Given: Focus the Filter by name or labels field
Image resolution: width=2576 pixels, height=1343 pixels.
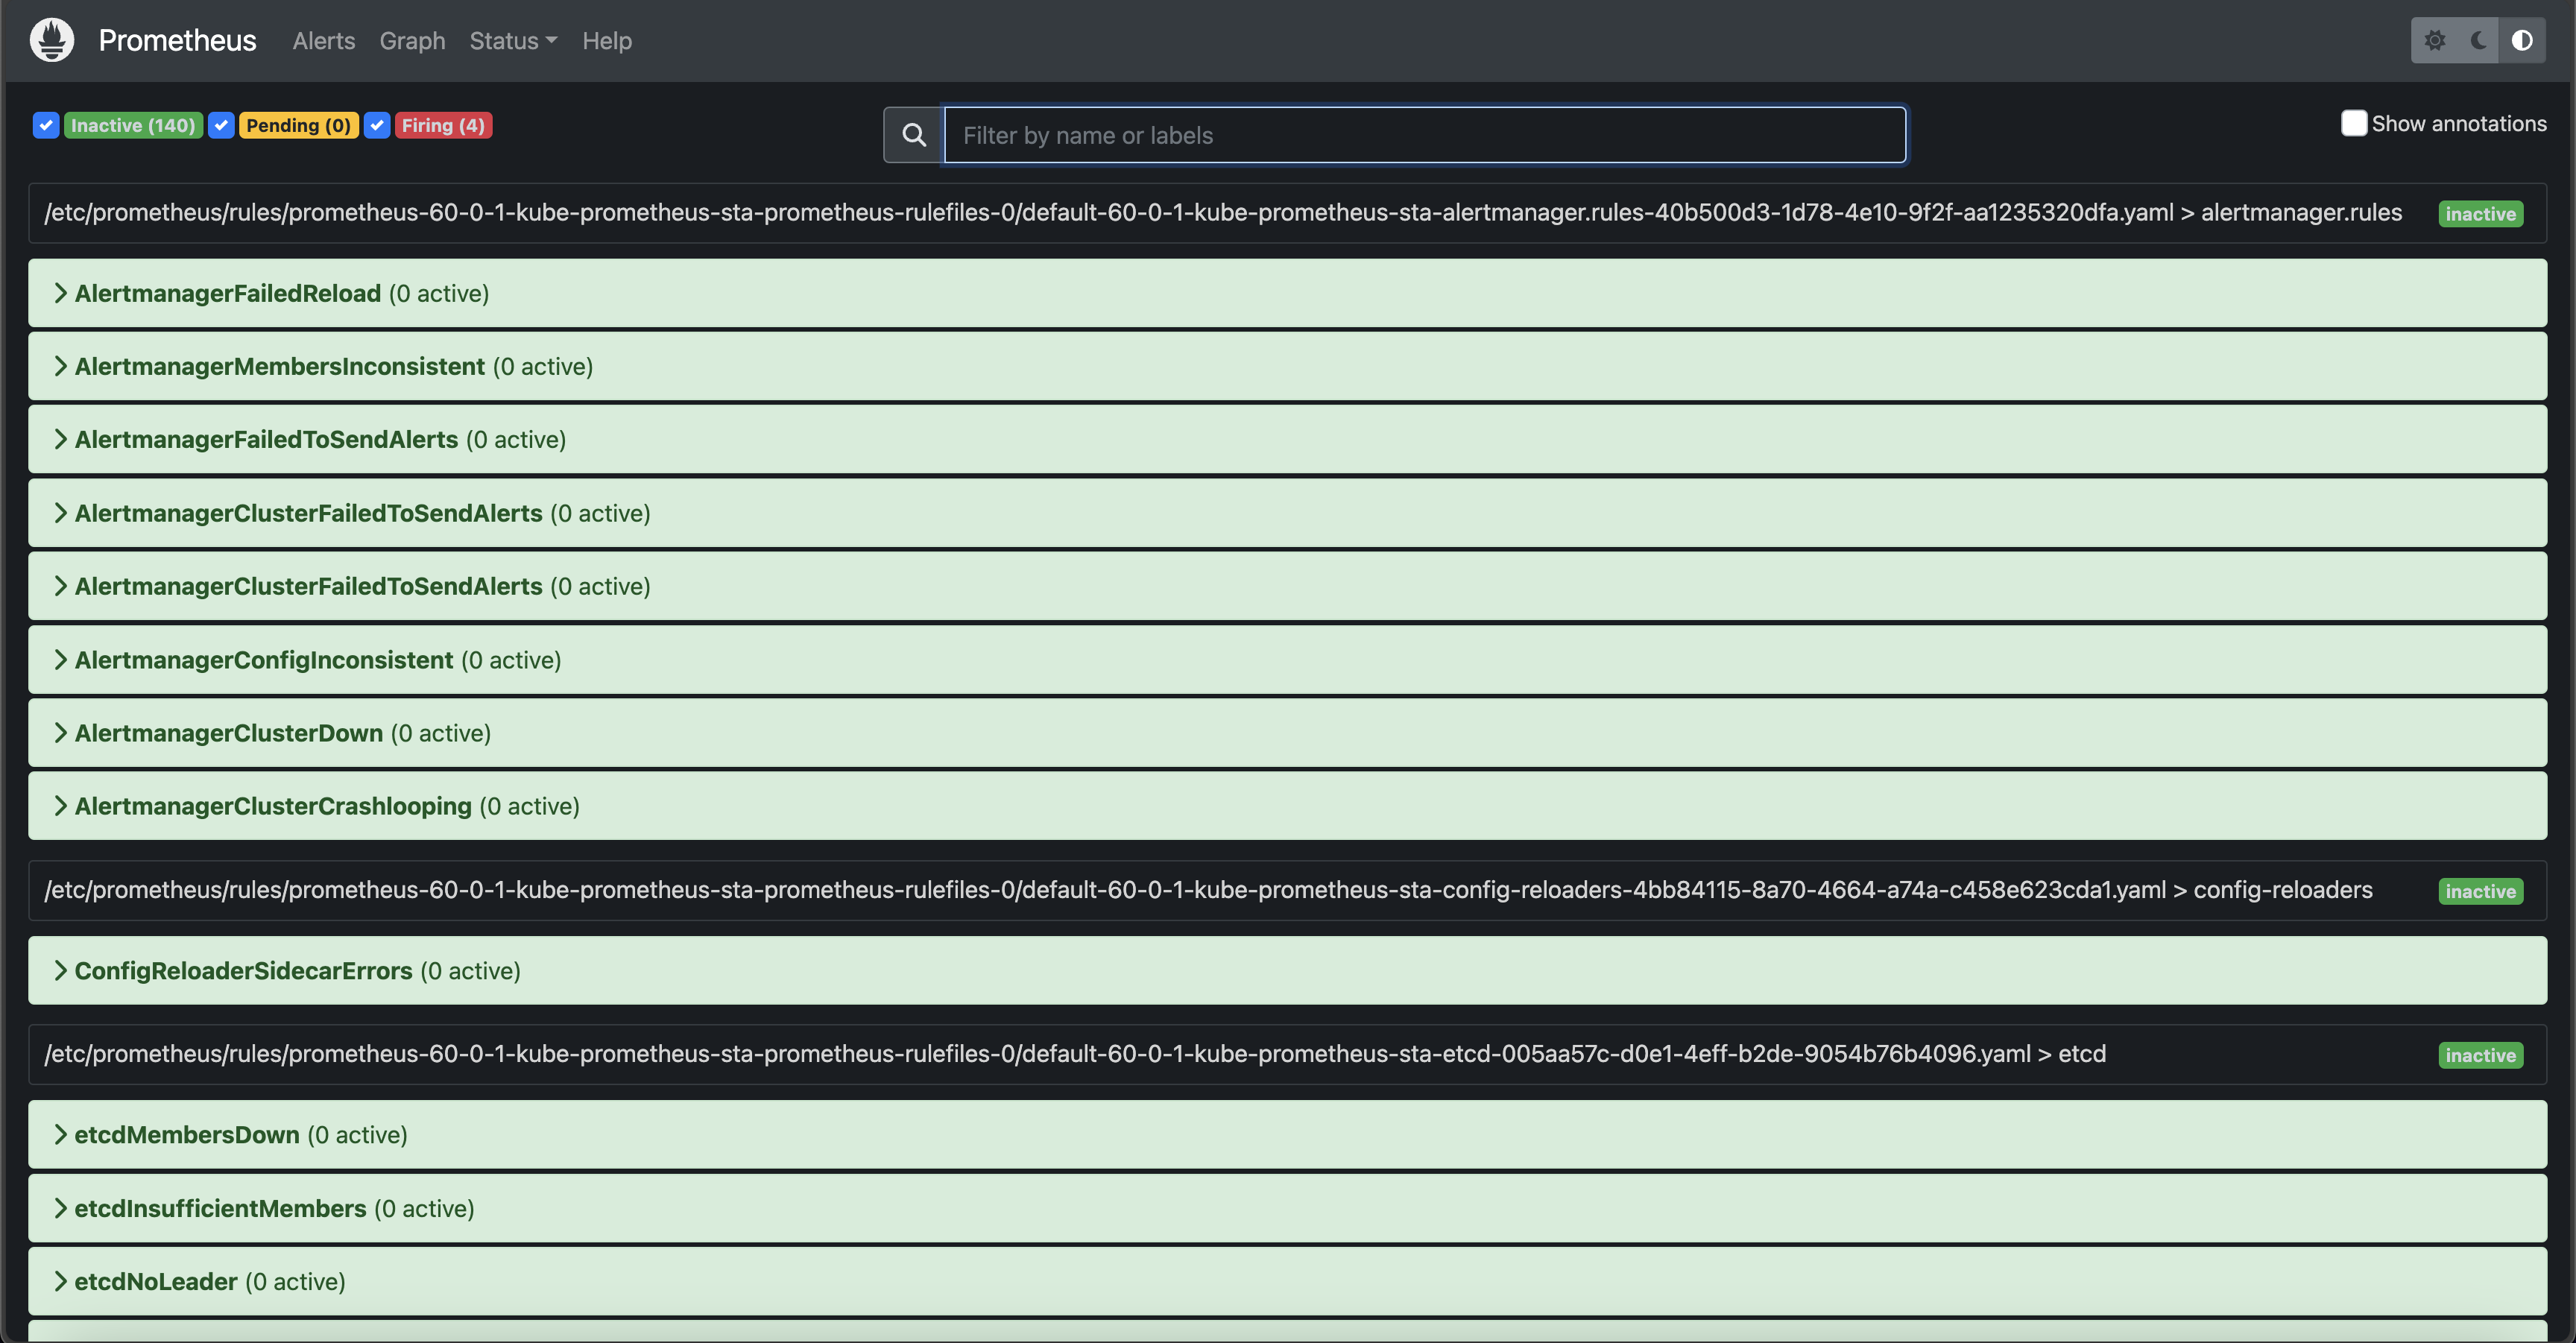Looking at the screenshot, I should (x=1425, y=135).
